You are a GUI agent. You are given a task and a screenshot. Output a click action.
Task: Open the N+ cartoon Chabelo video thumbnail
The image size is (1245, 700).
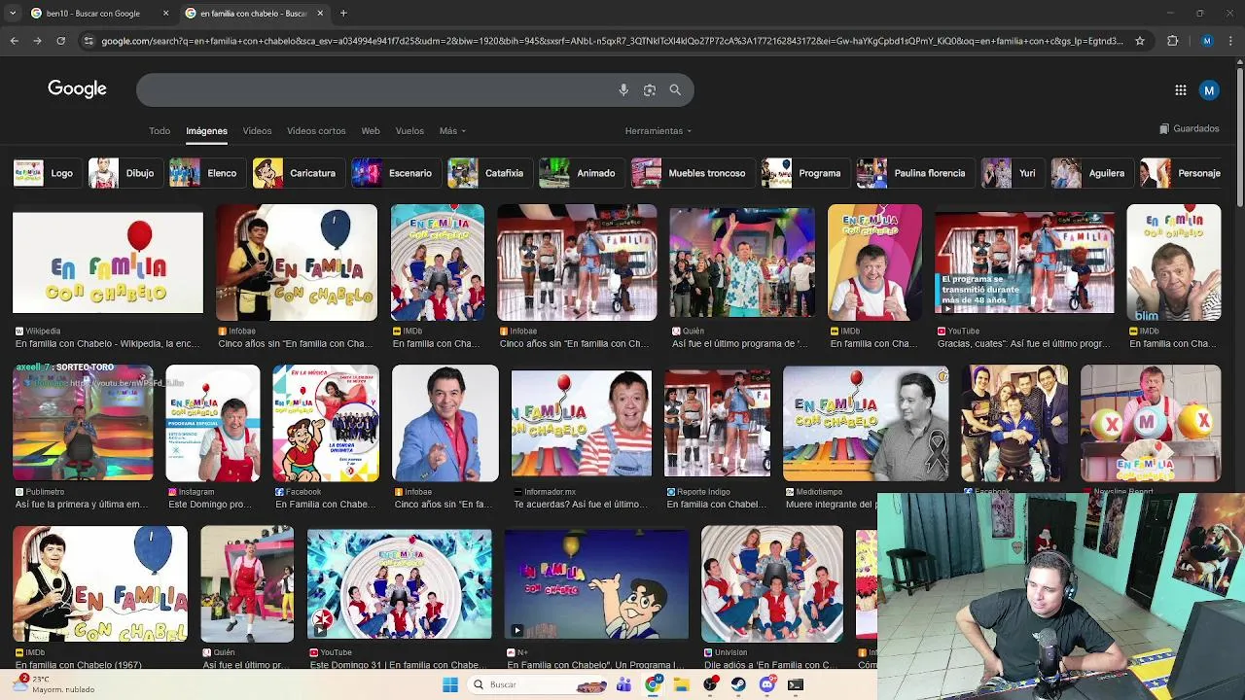[x=596, y=583]
